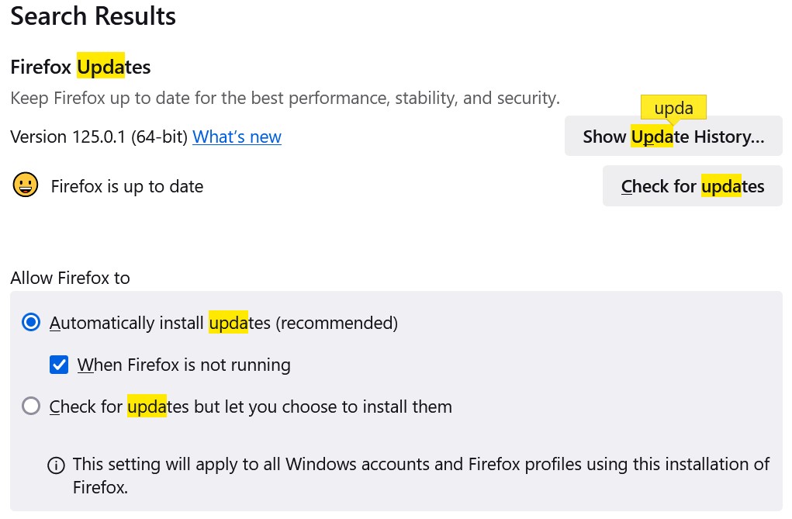Click the Firefox is up to date text
The width and height of the screenshot is (792, 519).
(x=127, y=186)
